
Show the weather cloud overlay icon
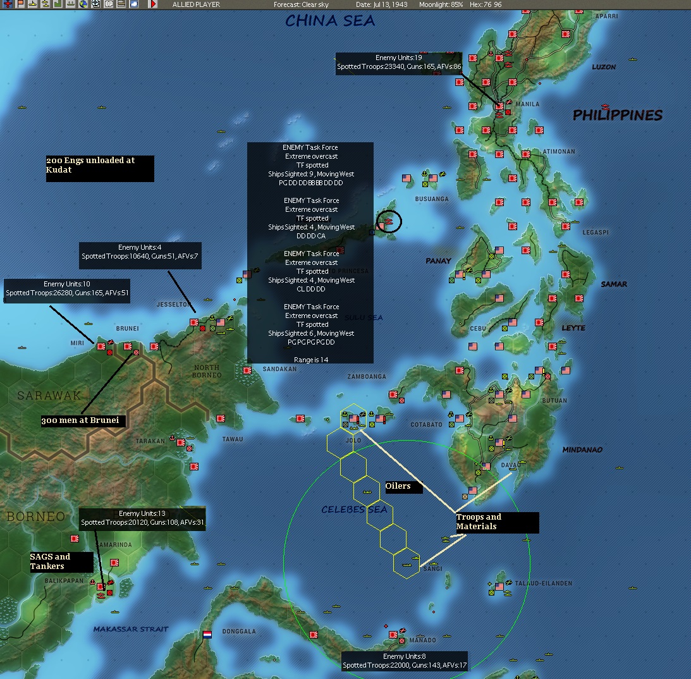pos(134,4)
